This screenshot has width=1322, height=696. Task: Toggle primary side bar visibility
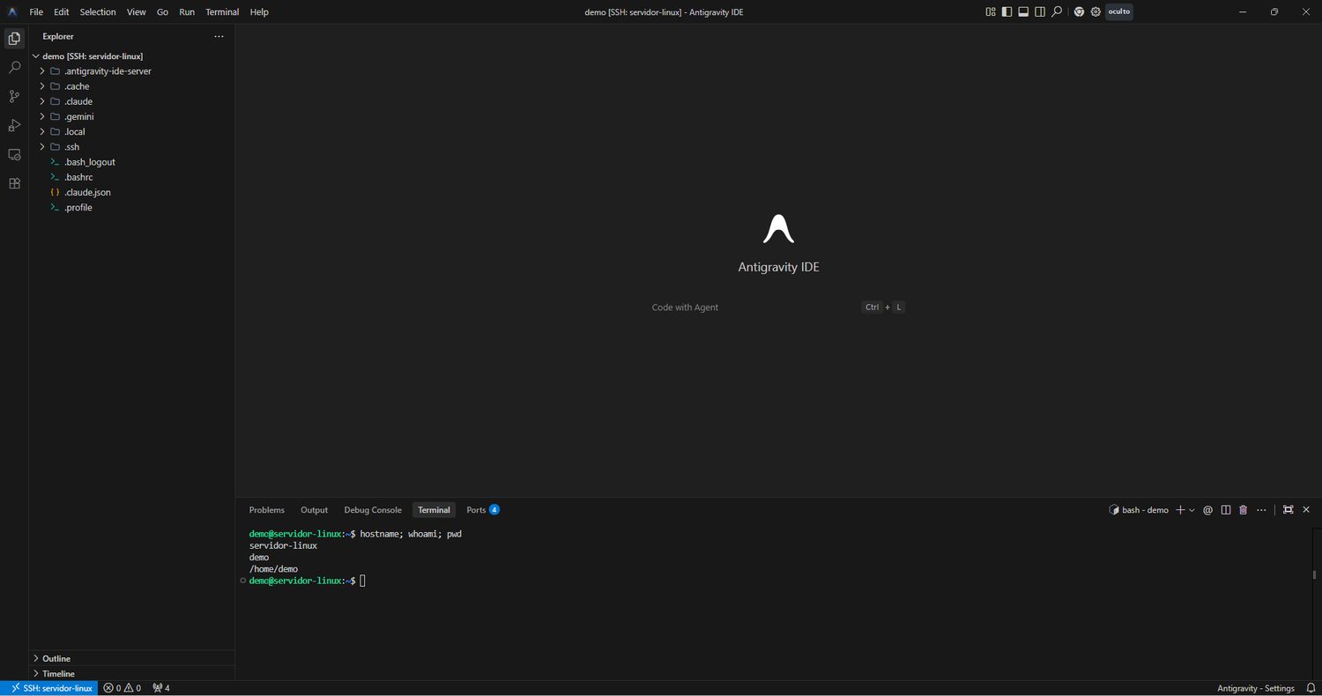[1007, 12]
